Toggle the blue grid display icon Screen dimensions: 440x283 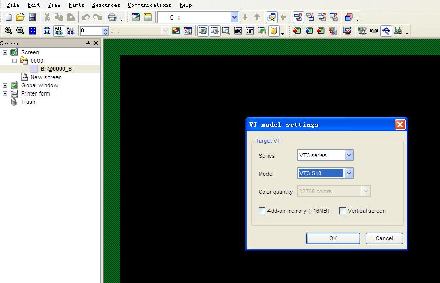click(32, 31)
